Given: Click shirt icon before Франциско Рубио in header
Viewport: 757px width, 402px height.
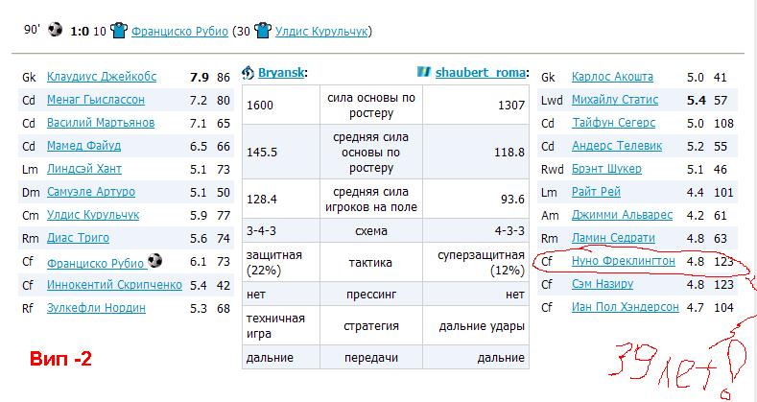Looking at the screenshot, I should coord(119,31).
